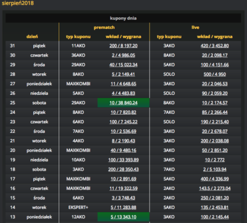
Task: Select the prematch column header
Action: (104, 28)
